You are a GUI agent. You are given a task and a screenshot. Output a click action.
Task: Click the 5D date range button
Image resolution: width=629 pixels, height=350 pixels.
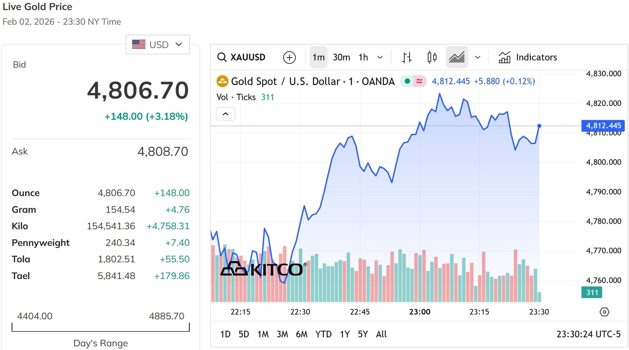244,334
